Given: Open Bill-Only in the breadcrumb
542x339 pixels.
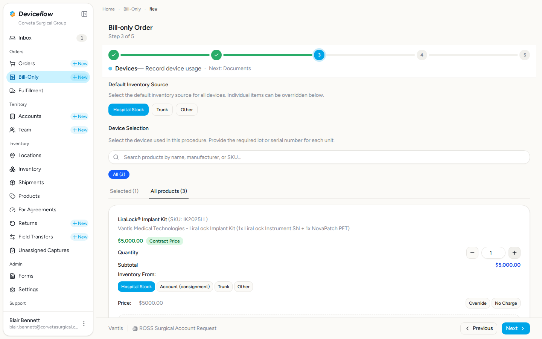Looking at the screenshot, I should [132, 9].
